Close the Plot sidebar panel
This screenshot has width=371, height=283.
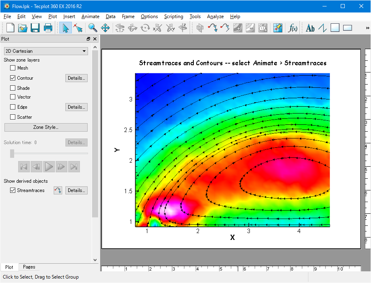point(95,39)
